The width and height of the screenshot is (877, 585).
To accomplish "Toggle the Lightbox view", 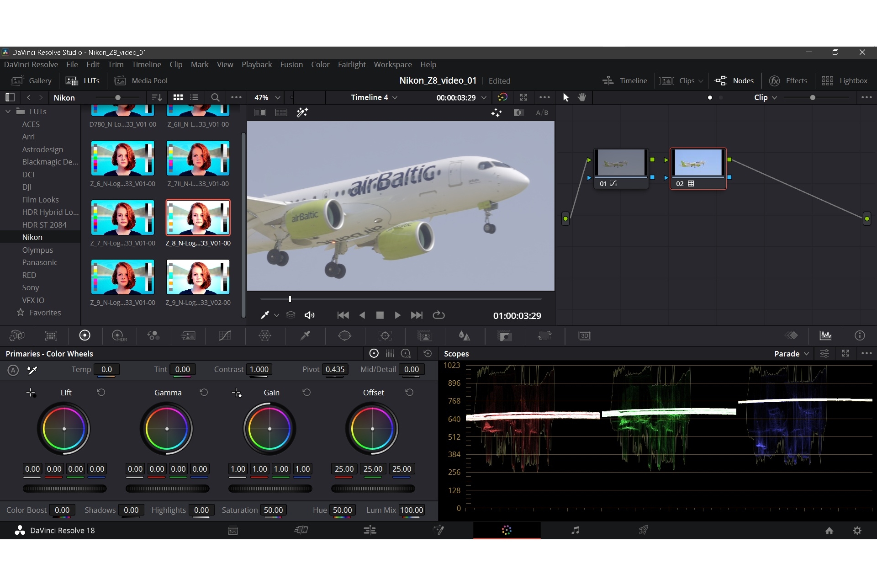I will 844,80.
